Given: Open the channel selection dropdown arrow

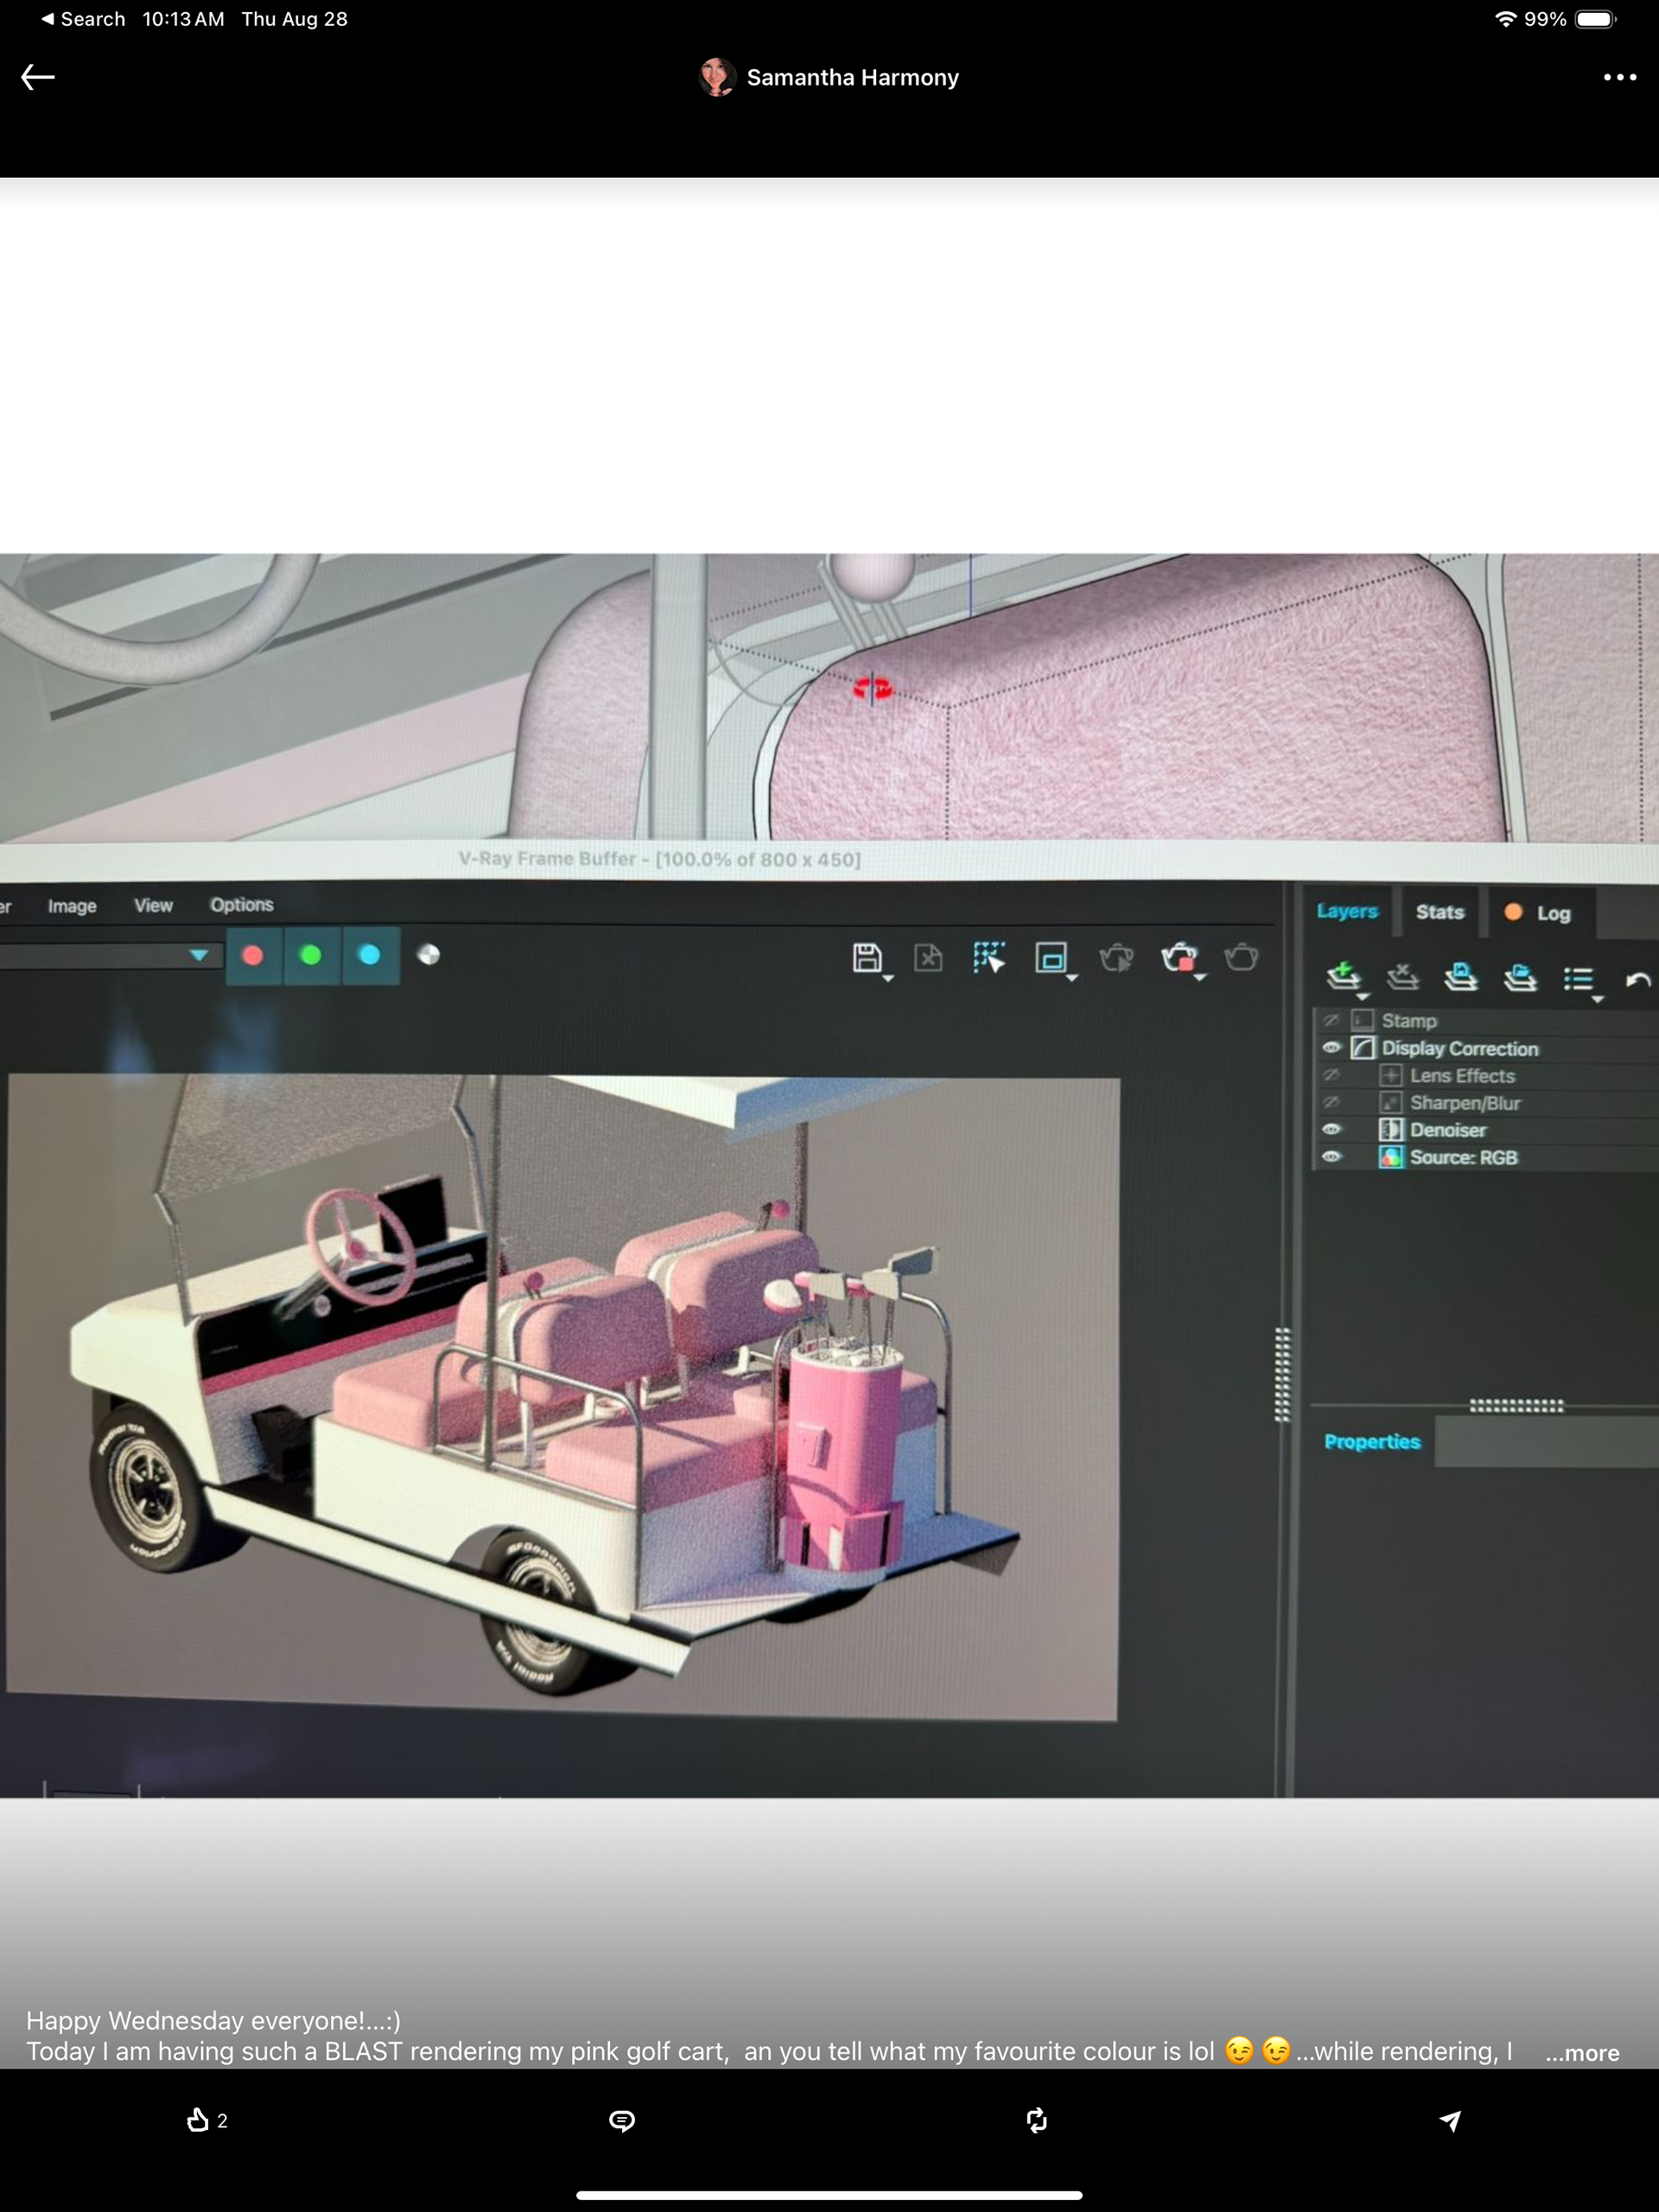Looking at the screenshot, I should point(199,955).
